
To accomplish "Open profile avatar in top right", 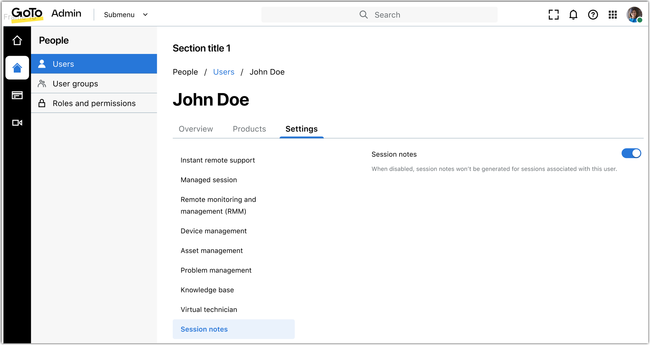I will click(634, 15).
